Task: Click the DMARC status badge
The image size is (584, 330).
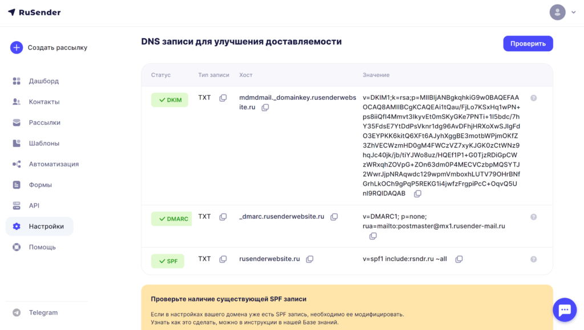Action: [171, 219]
